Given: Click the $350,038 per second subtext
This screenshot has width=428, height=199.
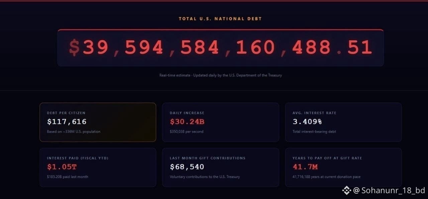Looking at the screenshot, I should 187,132.
